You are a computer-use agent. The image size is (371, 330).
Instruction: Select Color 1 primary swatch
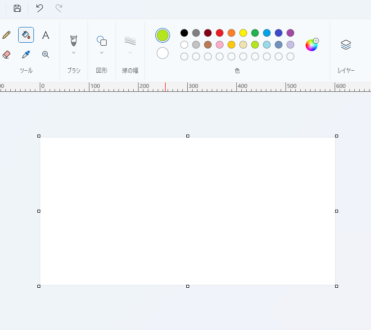163,35
